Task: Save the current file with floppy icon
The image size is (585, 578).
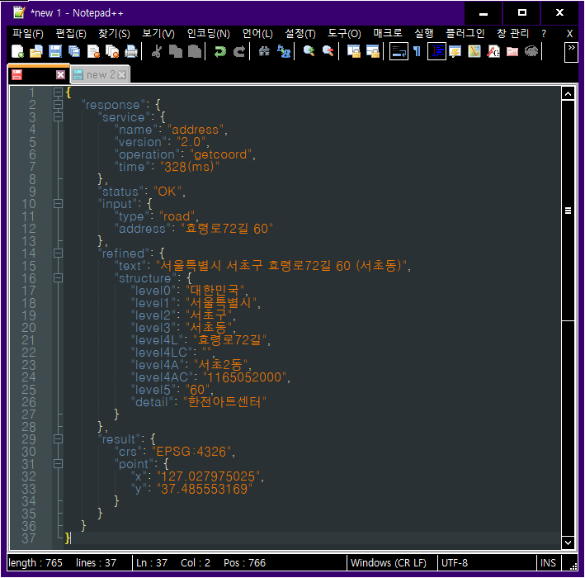Action: click(x=55, y=51)
